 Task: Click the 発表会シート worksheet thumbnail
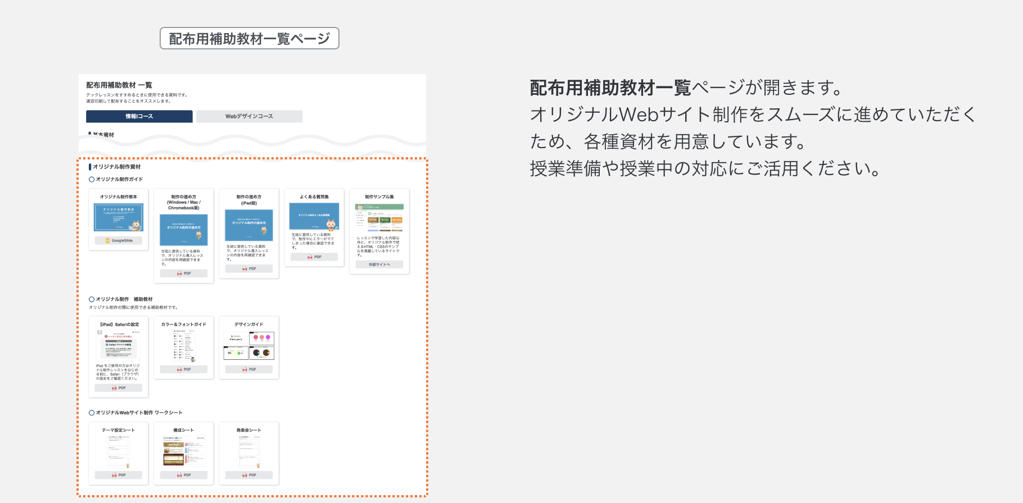(249, 451)
